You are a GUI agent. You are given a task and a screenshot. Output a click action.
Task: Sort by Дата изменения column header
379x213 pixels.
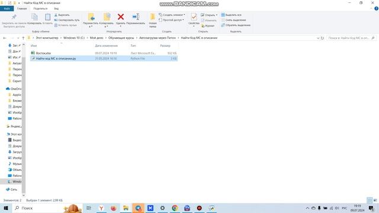coord(107,46)
